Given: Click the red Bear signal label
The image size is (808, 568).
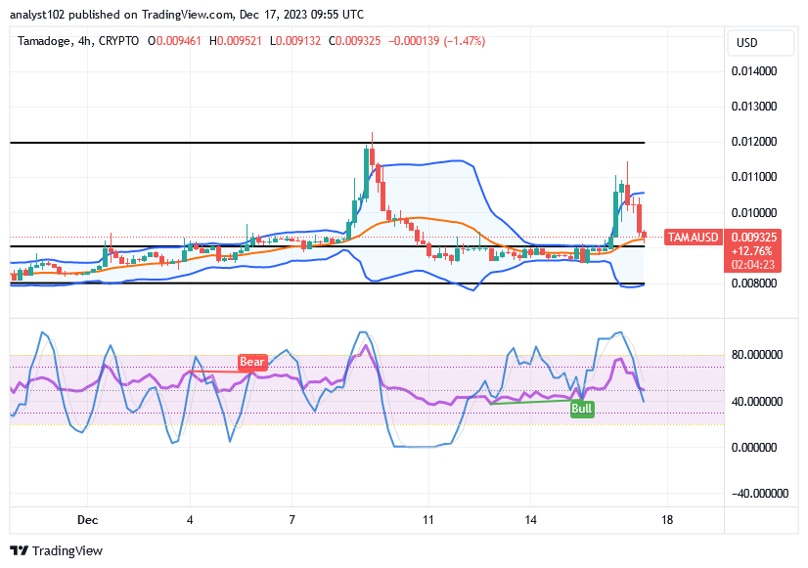Looking at the screenshot, I should coord(252,363).
